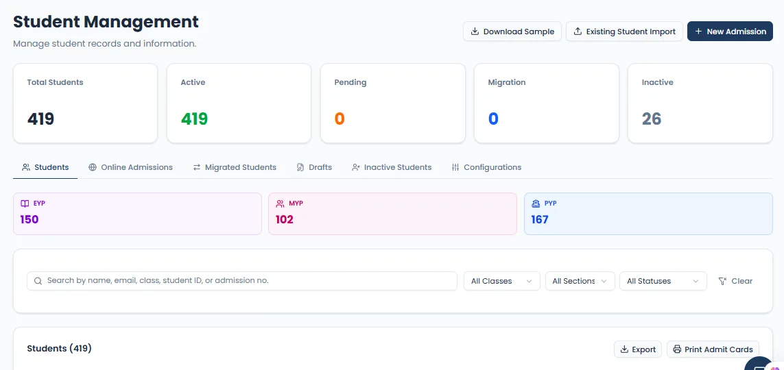This screenshot has height=370, width=784.
Task: Go to Migrated Students tab
Action: (x=235, y=167)
